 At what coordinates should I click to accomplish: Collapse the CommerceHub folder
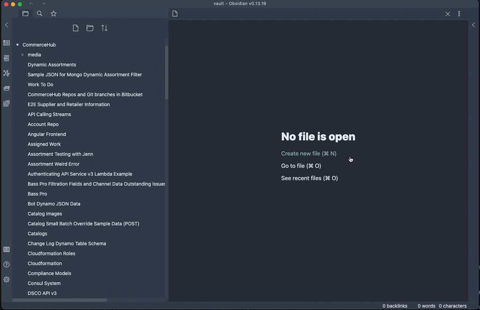pyautogui.click(x=17, y=45)
